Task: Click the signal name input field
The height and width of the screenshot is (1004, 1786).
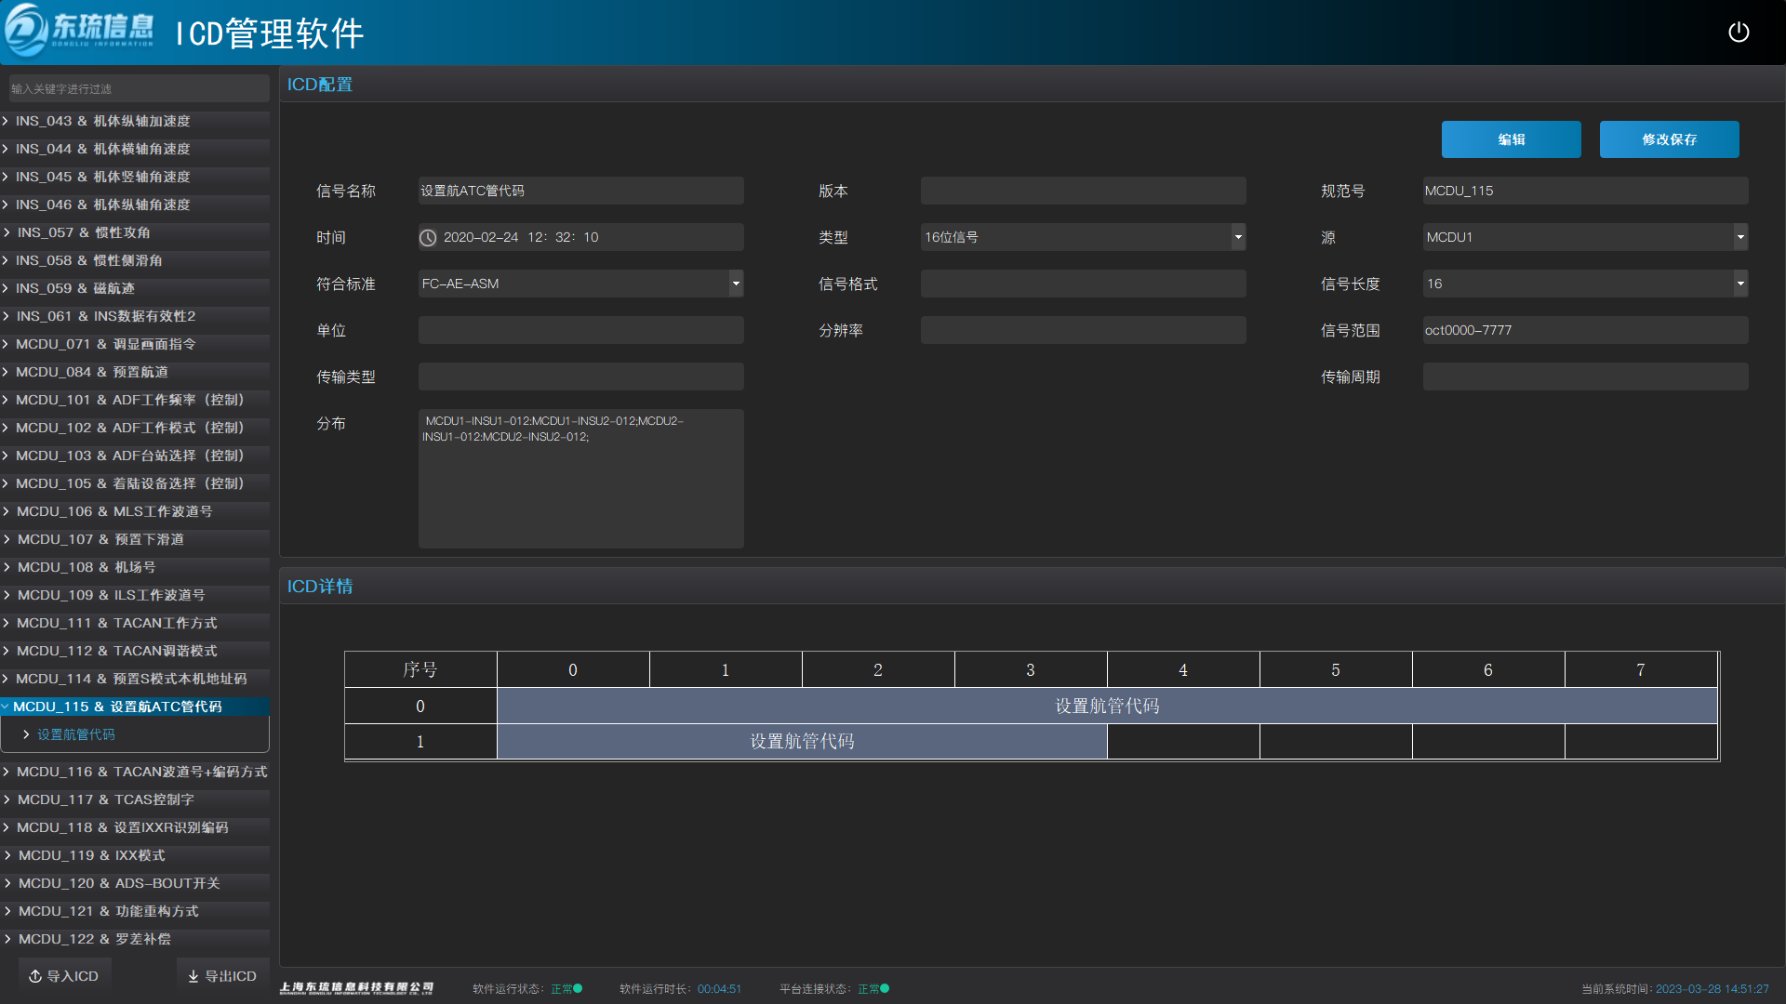Action: [x=580, y=191]
